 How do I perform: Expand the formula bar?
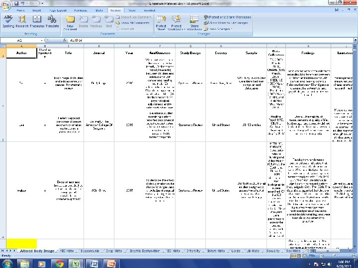pyautogui.click(x=356, y=40)
